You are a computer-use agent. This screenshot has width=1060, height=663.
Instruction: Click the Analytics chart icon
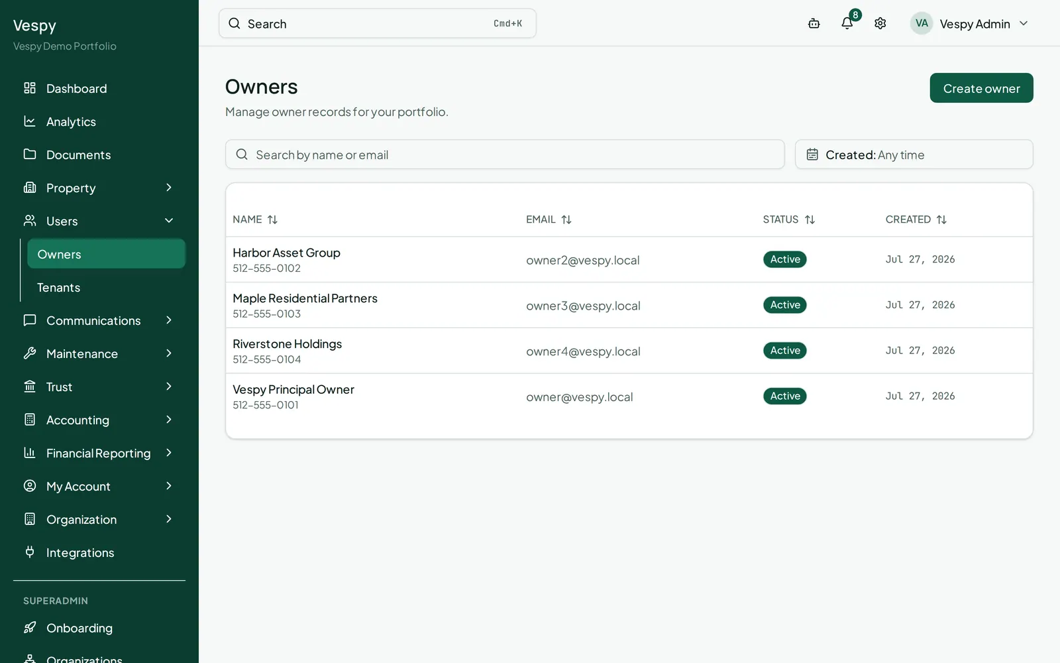pyautogui.click(x=30, y=121)
